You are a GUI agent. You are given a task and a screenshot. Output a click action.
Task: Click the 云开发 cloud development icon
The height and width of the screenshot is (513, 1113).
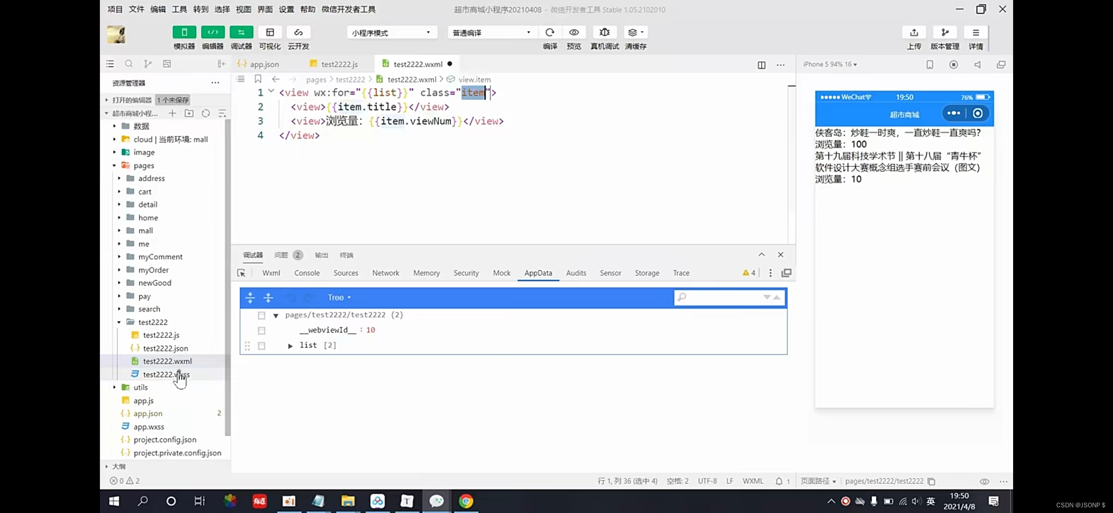(x=298, y=32)
